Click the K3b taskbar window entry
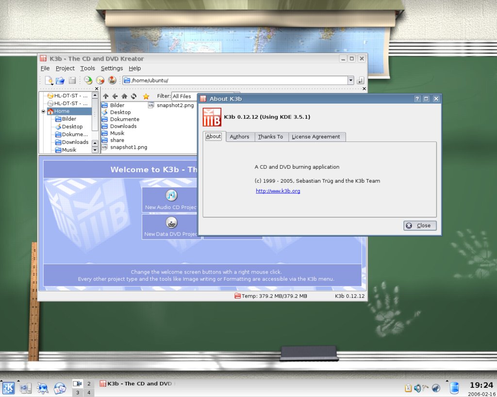497x397 pixels. (136, 384)
